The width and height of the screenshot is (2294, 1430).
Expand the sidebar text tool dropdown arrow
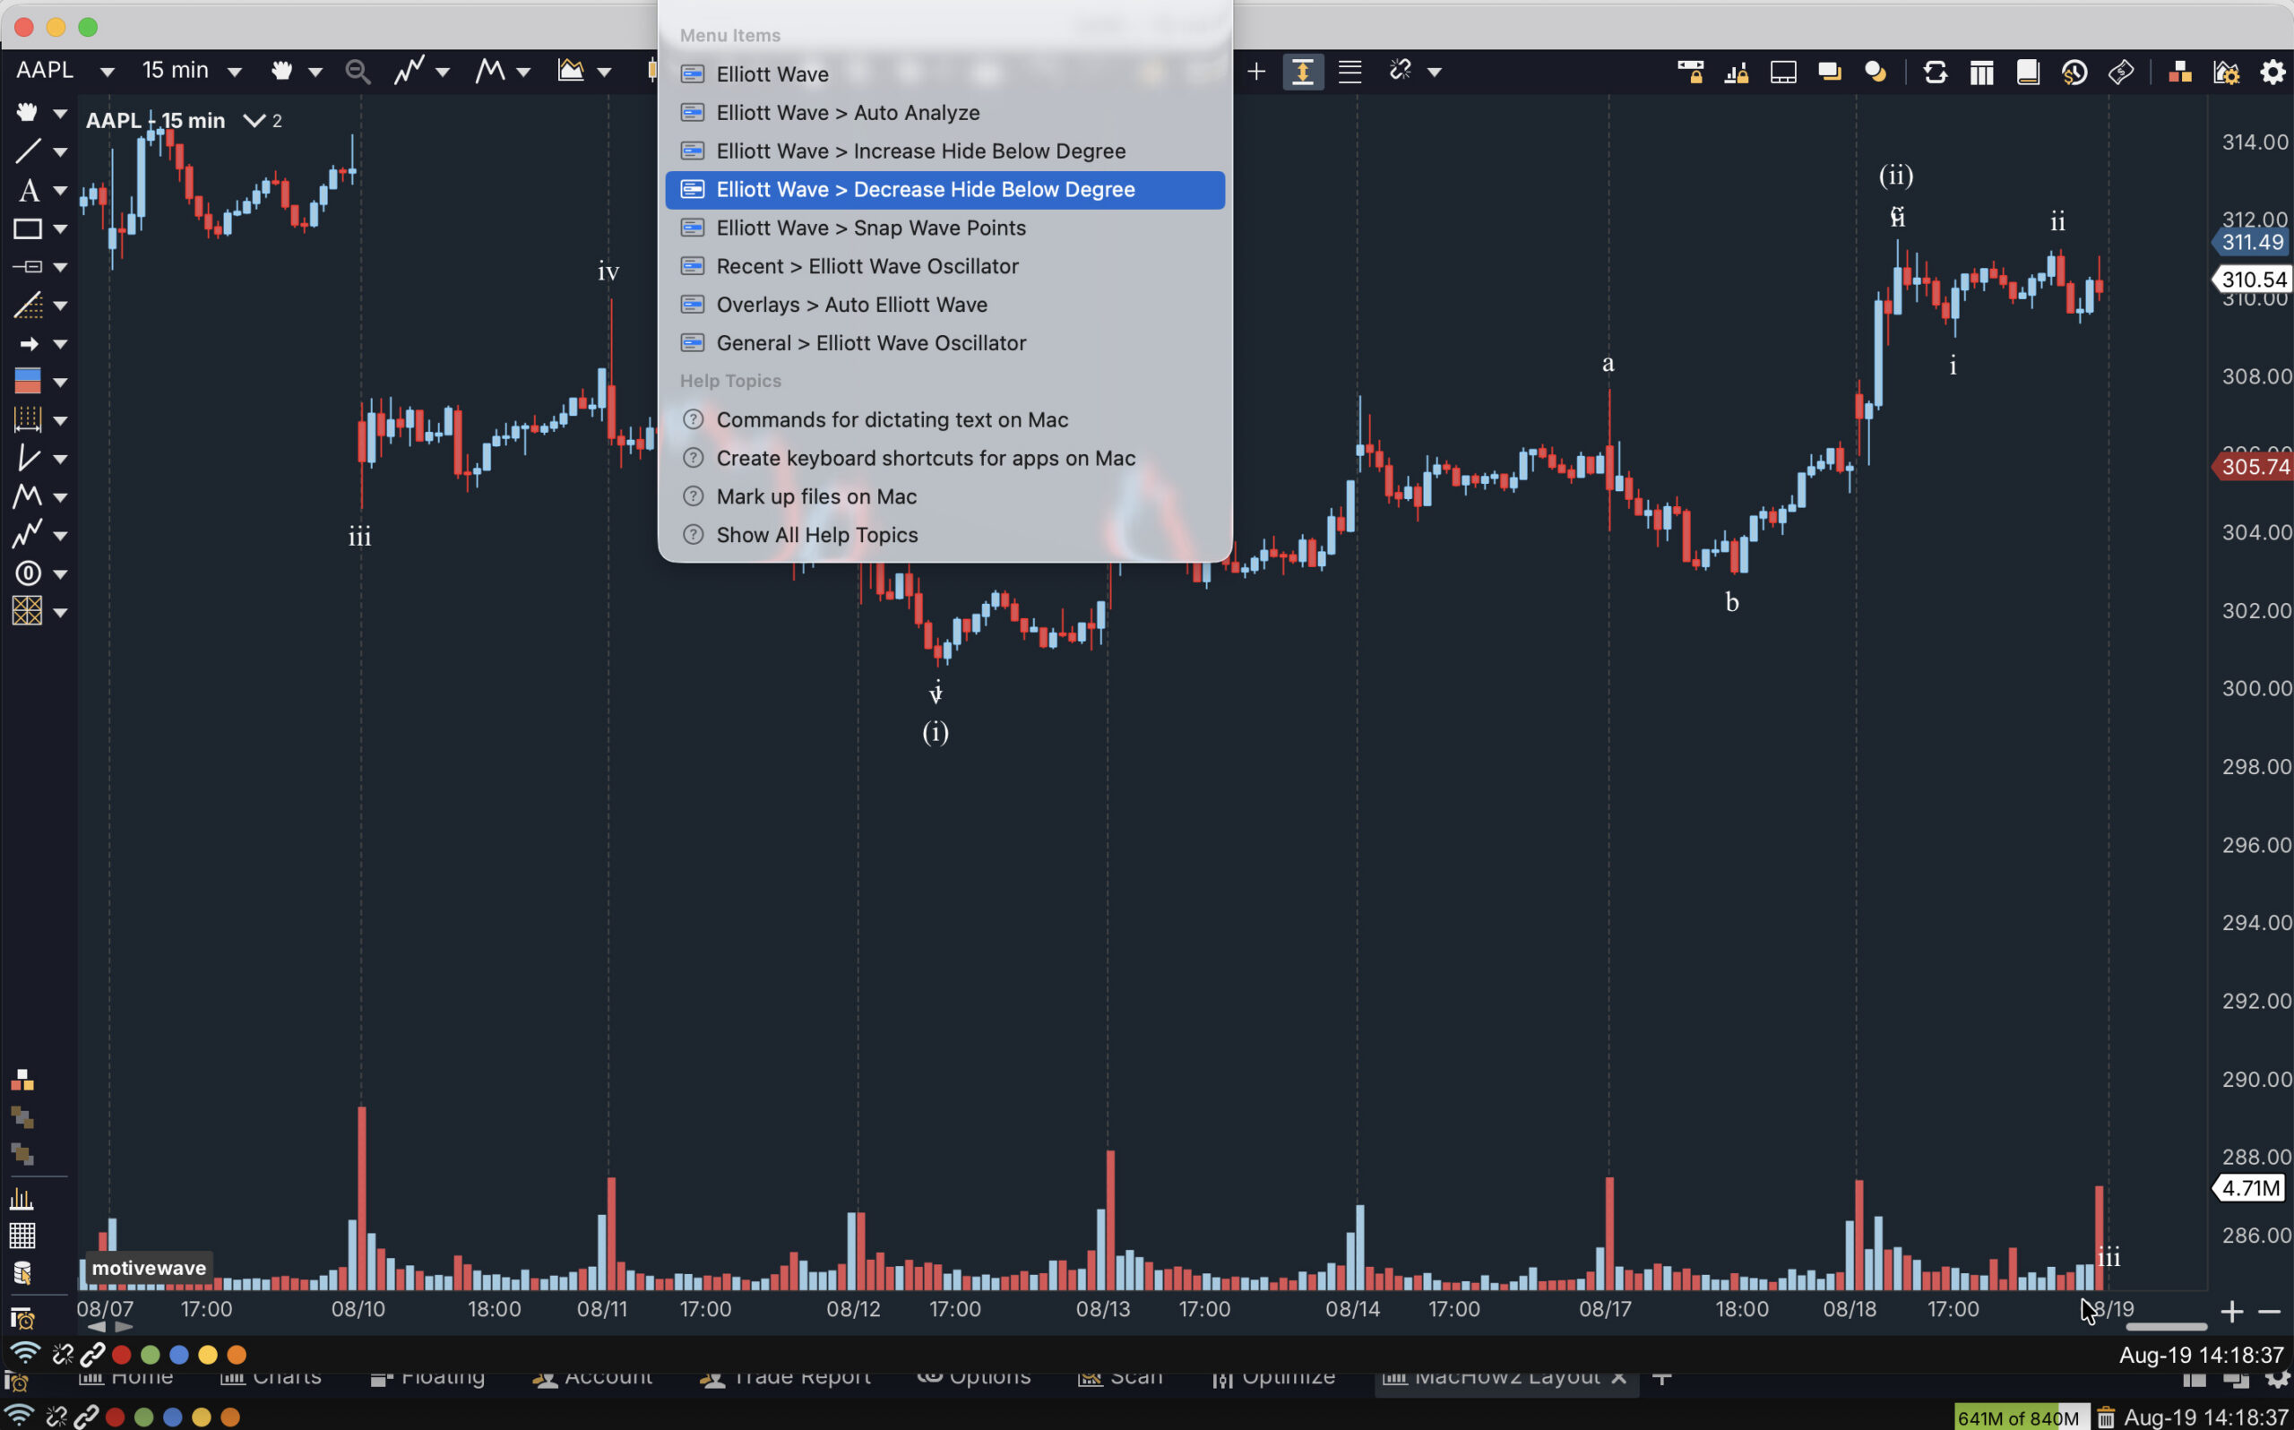pos(61,191)
